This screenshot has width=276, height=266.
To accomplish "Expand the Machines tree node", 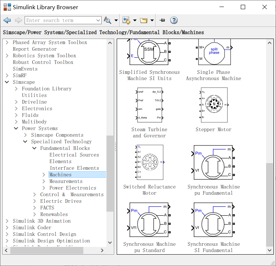I will (44, 175).
